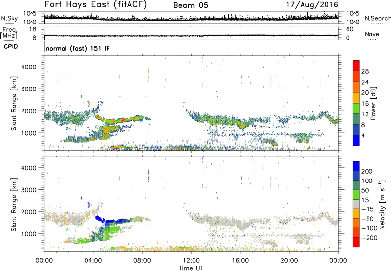The image size is (391, 271).
Task: Click the '18' tick on the frequency axis
Action: pos(33,29)
